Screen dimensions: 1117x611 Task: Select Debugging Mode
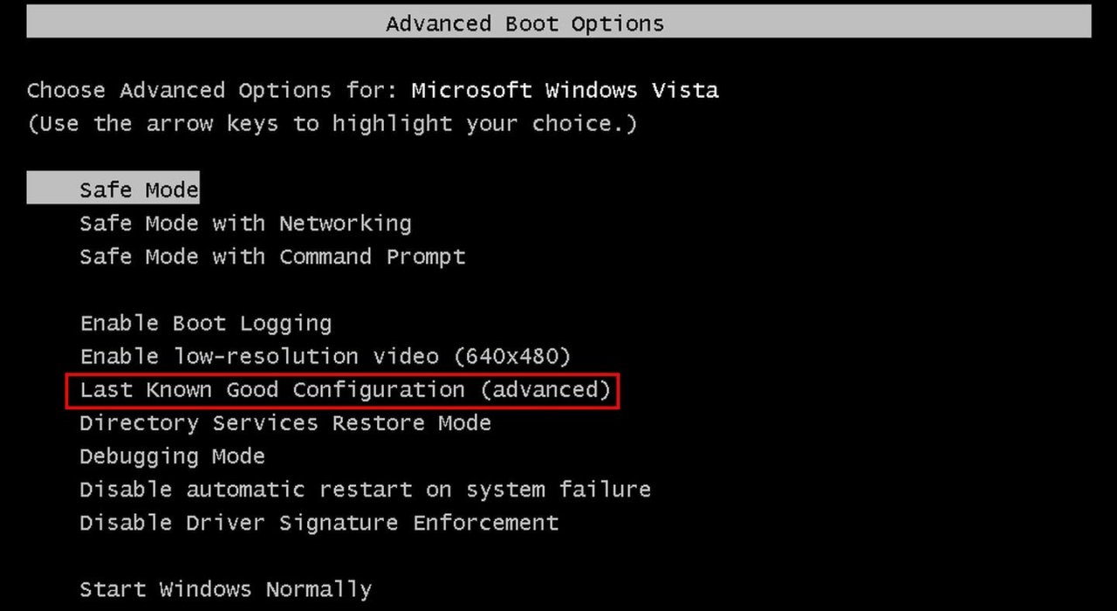tap(172, 457)
